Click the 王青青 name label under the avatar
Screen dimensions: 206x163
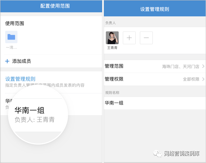click(x=112, y=48)
